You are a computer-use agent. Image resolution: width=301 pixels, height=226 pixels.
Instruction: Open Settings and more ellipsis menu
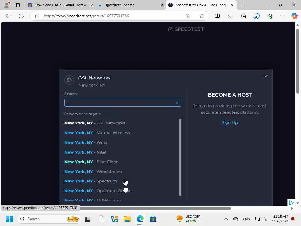point(282,16)
